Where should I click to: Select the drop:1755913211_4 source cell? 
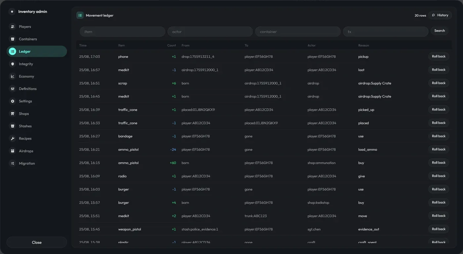[x=198, y=57]
